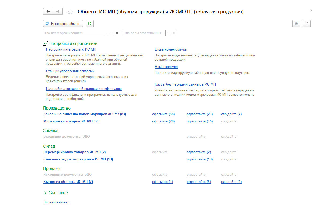
Task: Refresh the form with green arrow icon
Action: [90, 24]
